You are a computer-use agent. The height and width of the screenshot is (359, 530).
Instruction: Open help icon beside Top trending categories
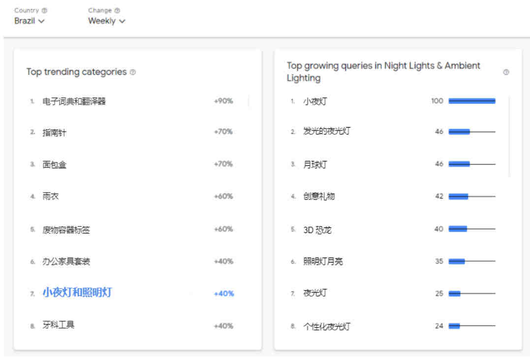coord(133,72)
